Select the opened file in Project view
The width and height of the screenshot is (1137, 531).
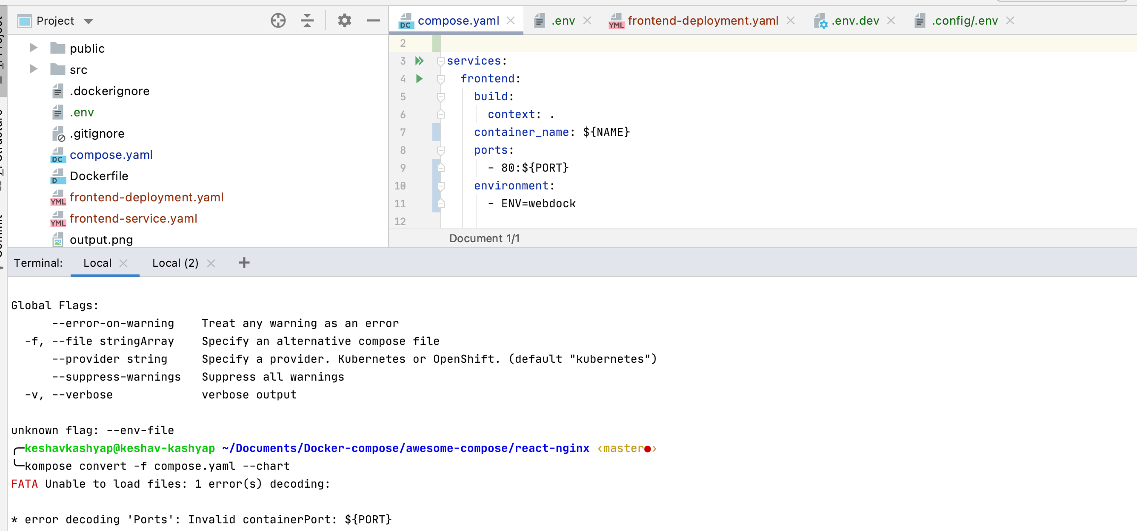(x=278, y=20)
